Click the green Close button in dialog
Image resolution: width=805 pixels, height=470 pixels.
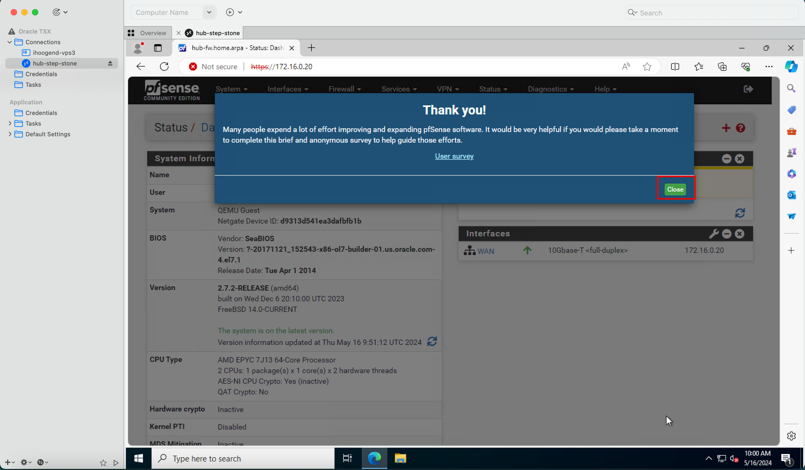click(x=675, y=189)
